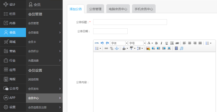Insert audio using the music note icon
This screenshot has width=217, height=112.
(182, 48)
